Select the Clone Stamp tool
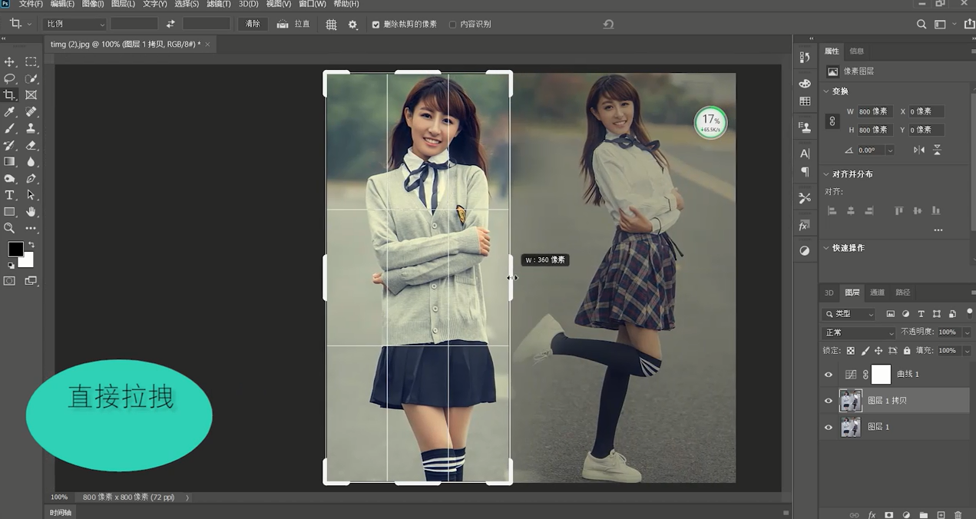976x519 pixels. click(31, 128)
